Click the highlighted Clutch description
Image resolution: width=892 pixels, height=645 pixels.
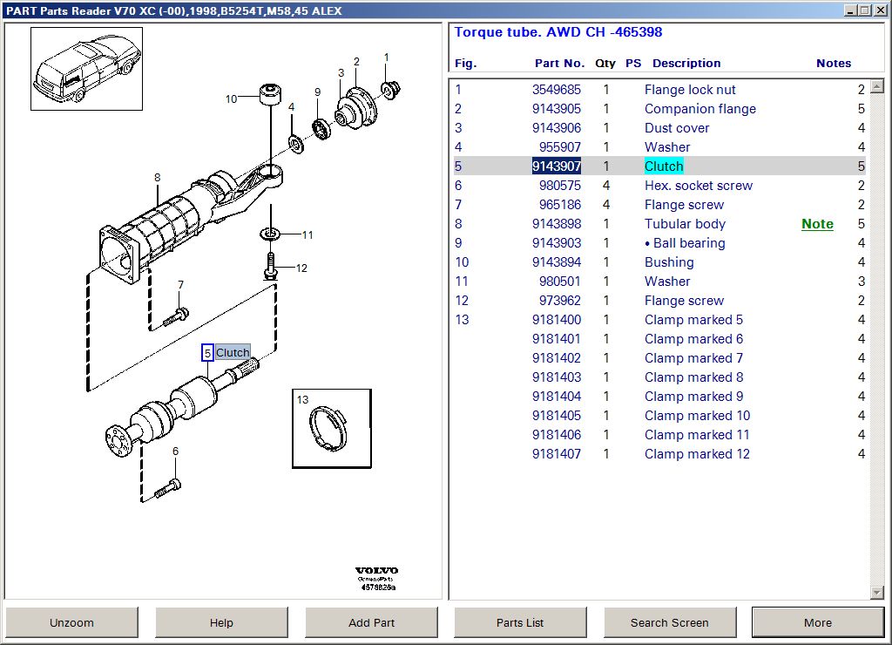coord(664,166)
